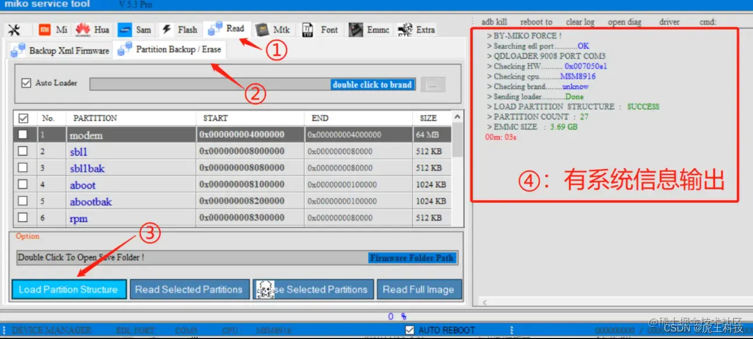Click the EDL PORT status entry
The image size is (753, 339).
coord(136,330)
